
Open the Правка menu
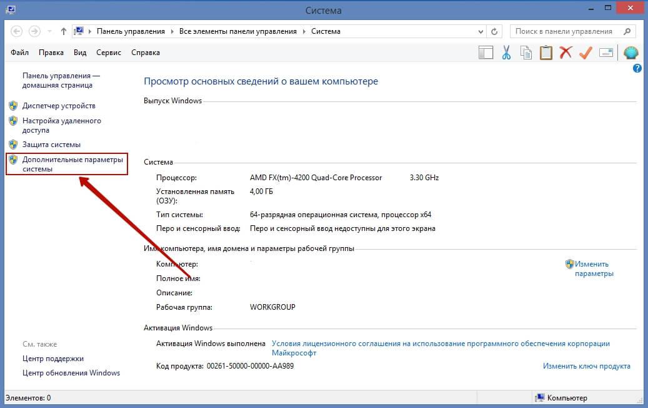pyautogui.click(x=51, y=53)
